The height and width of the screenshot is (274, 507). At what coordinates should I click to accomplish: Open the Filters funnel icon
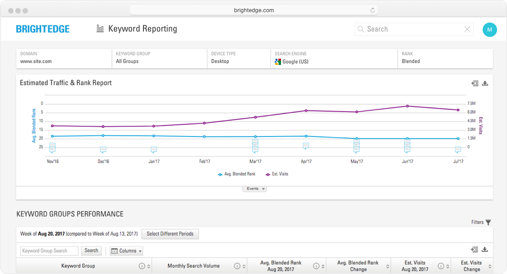click(488, 222)
